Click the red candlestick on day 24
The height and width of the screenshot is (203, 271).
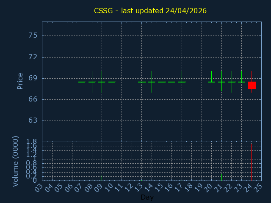252,85
